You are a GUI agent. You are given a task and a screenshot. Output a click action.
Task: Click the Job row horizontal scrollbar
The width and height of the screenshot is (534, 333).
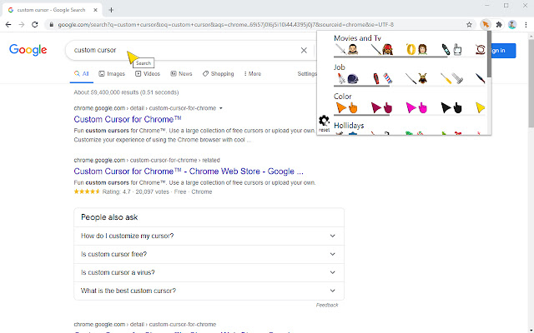[x=361, y=86]
